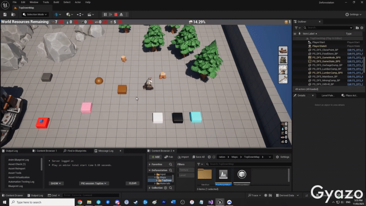Click the Eject from player controller icon
This screenshot has height=206, width=366.
click(121, 14)
